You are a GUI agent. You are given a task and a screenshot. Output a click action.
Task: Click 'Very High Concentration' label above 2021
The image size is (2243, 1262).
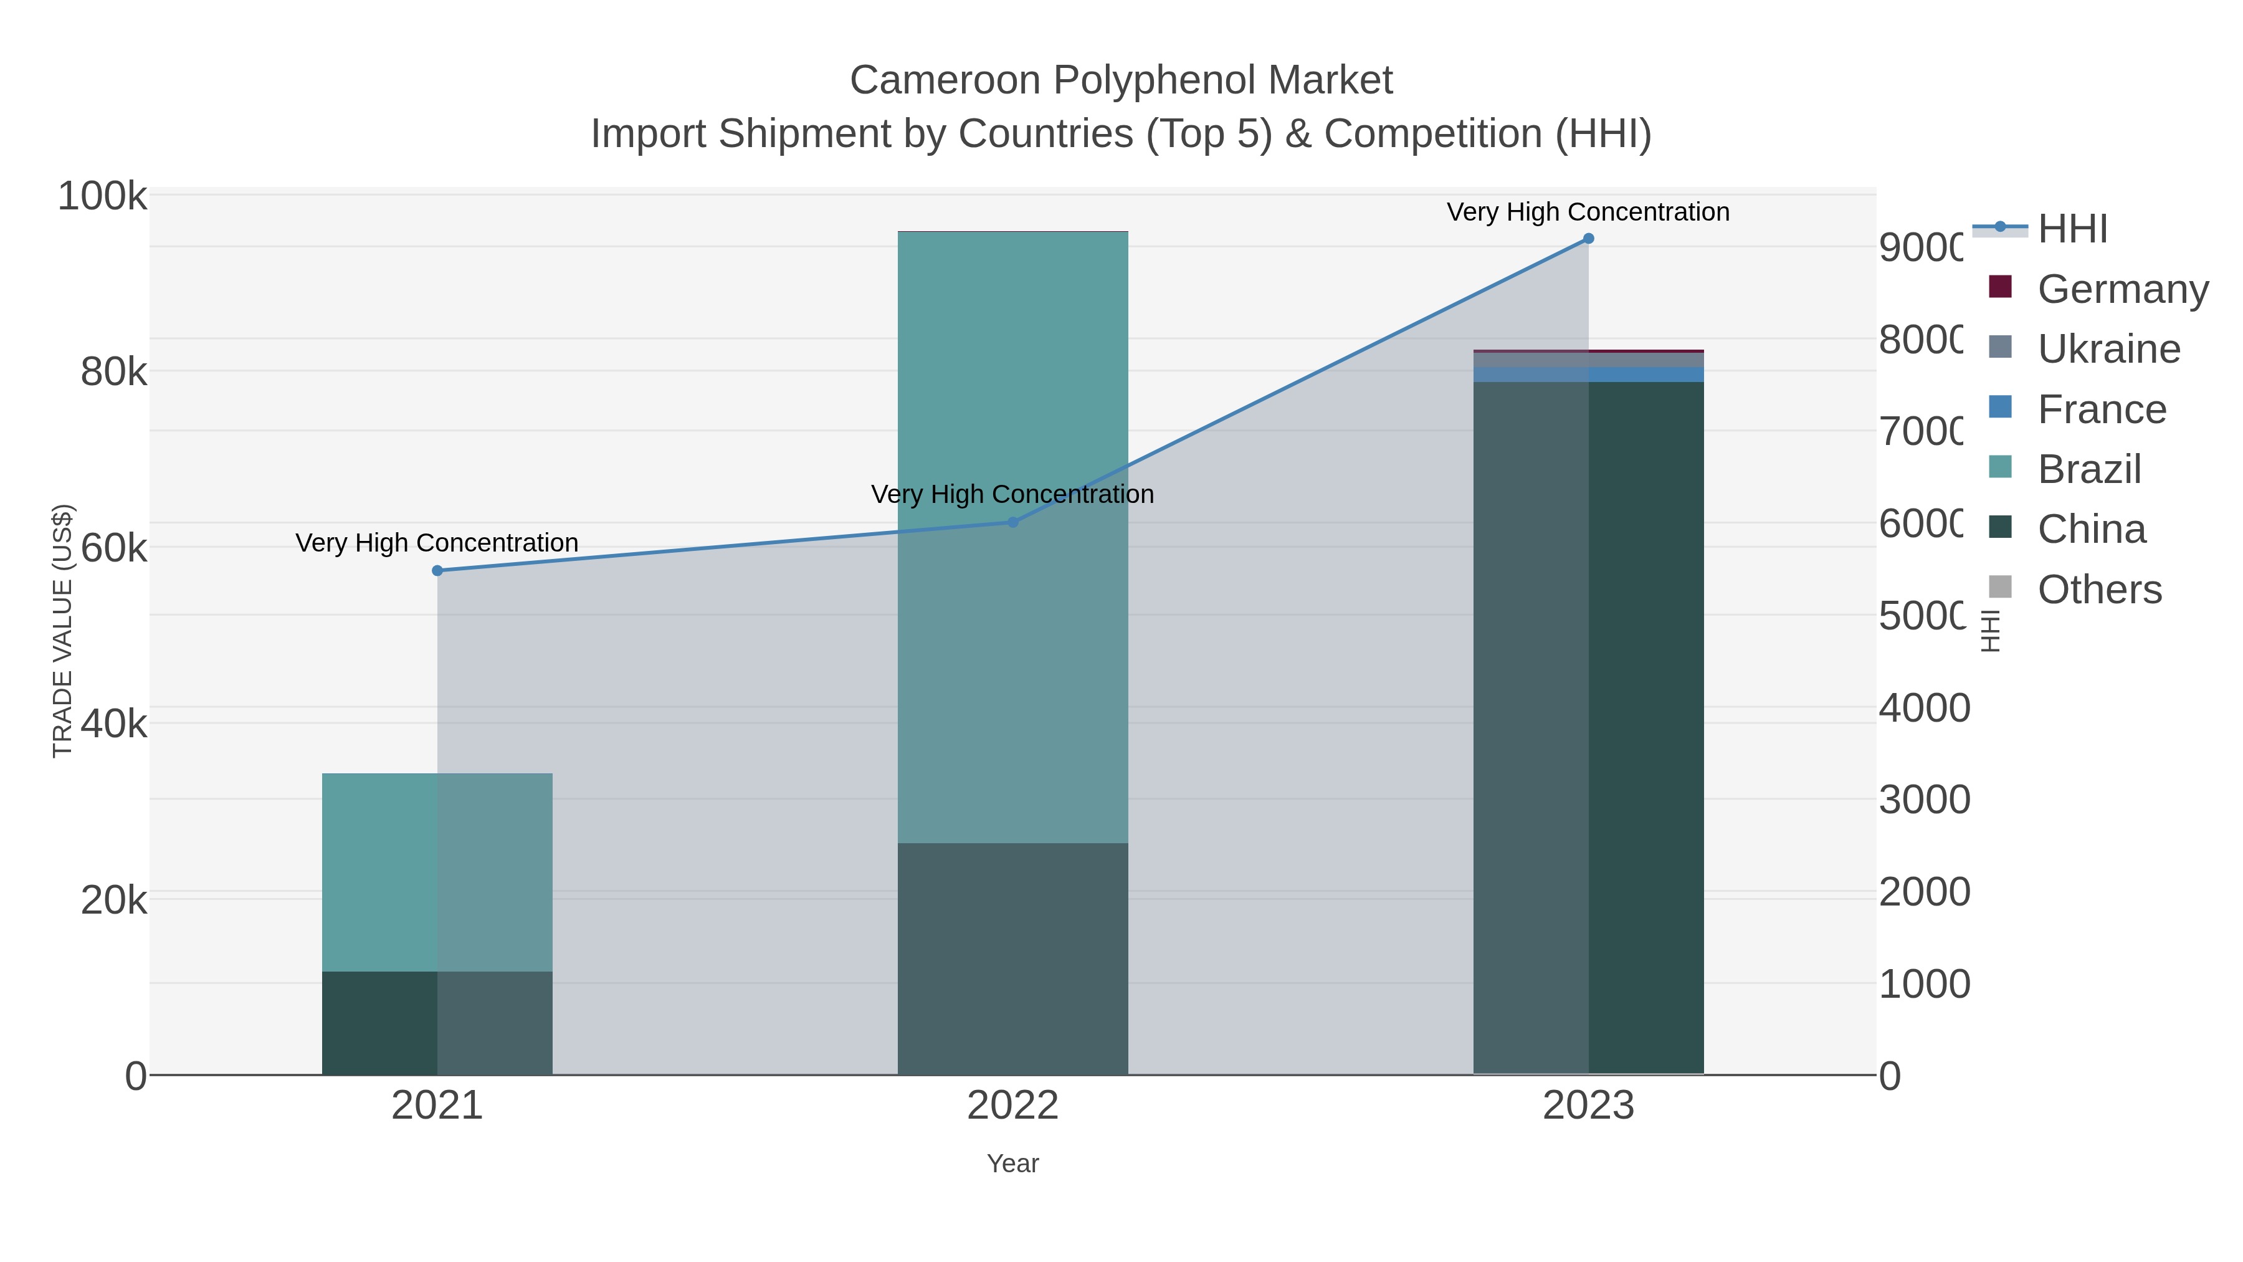(x=437, y=543)
